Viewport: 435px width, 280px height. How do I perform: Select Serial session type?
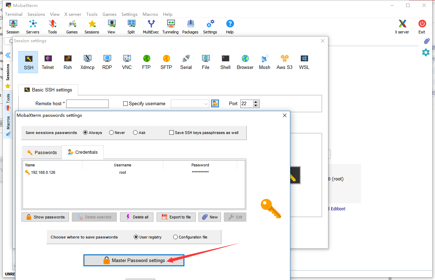click(186, 62)
